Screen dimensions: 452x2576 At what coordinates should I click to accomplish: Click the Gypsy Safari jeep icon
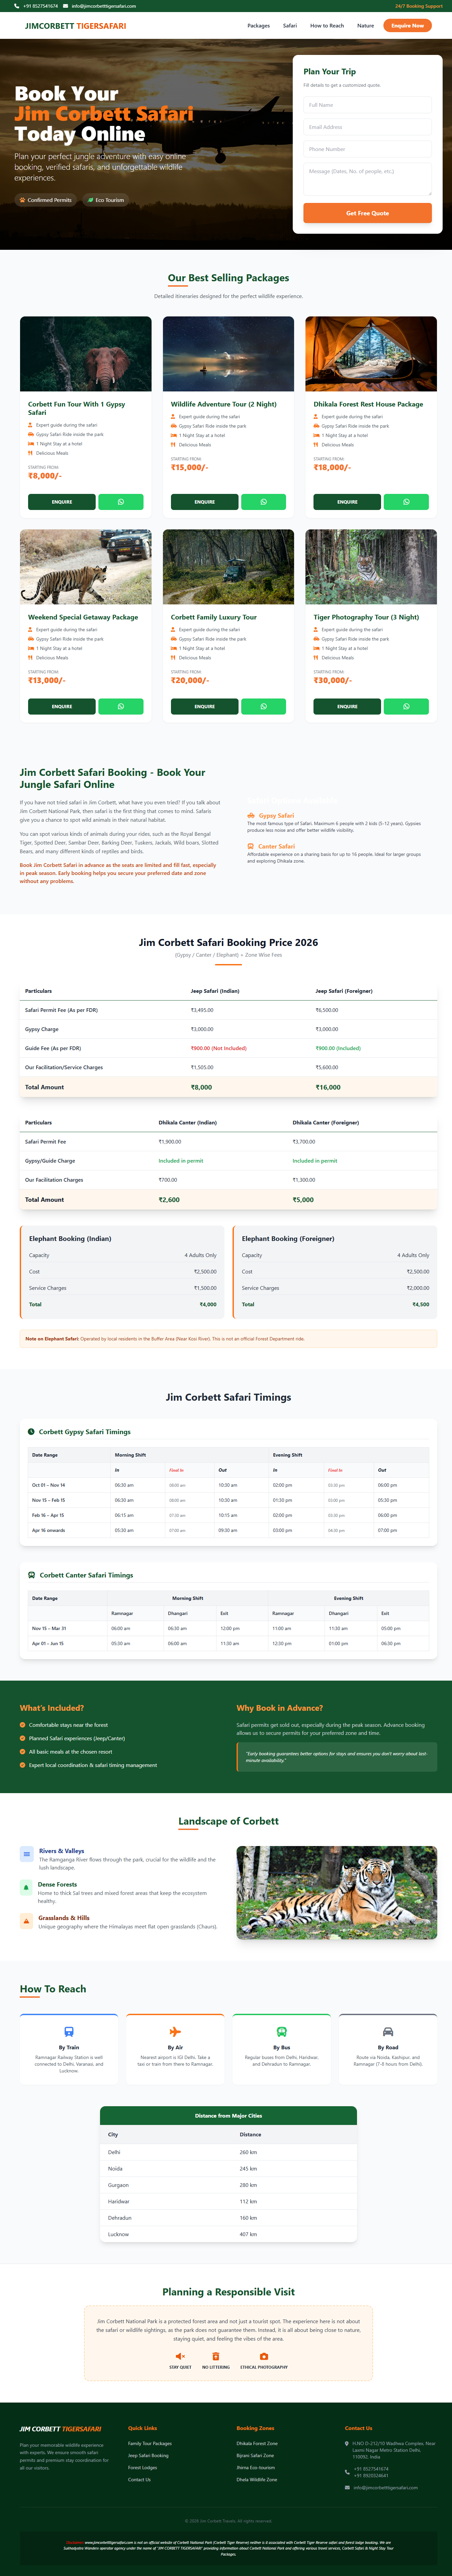pyautogui.click(x=251, y=815)
